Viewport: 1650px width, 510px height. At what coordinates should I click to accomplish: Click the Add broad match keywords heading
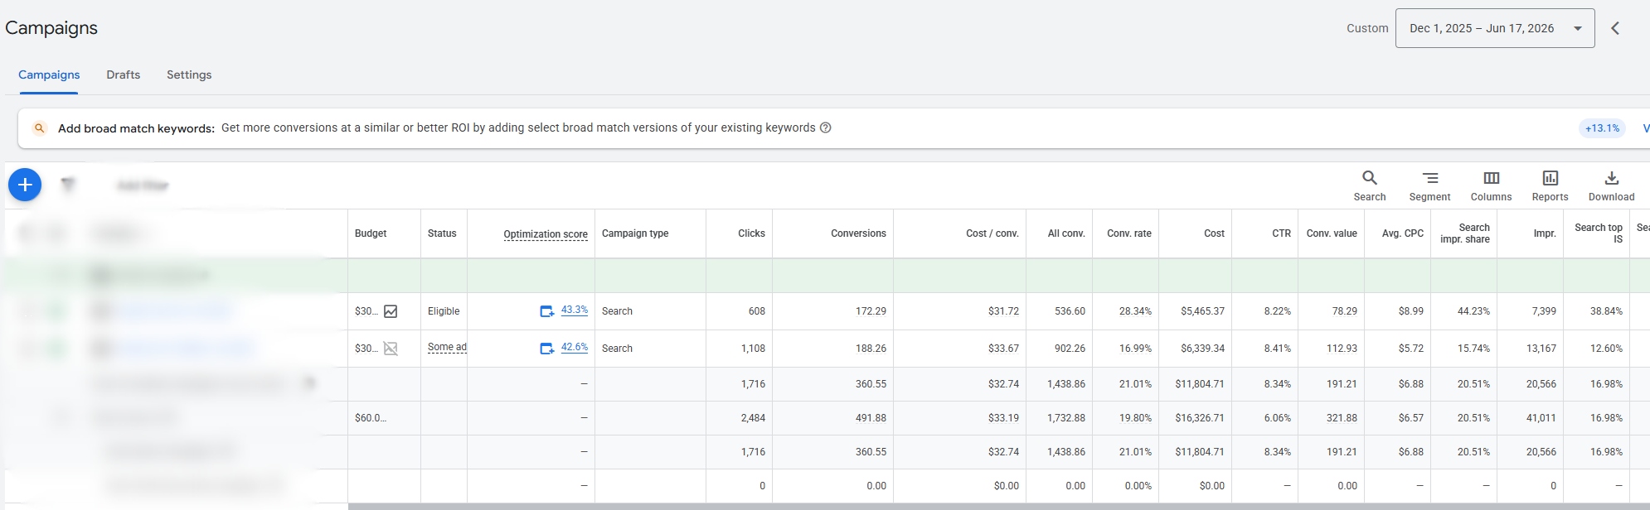pyautogui.click(x=136, y=128)
